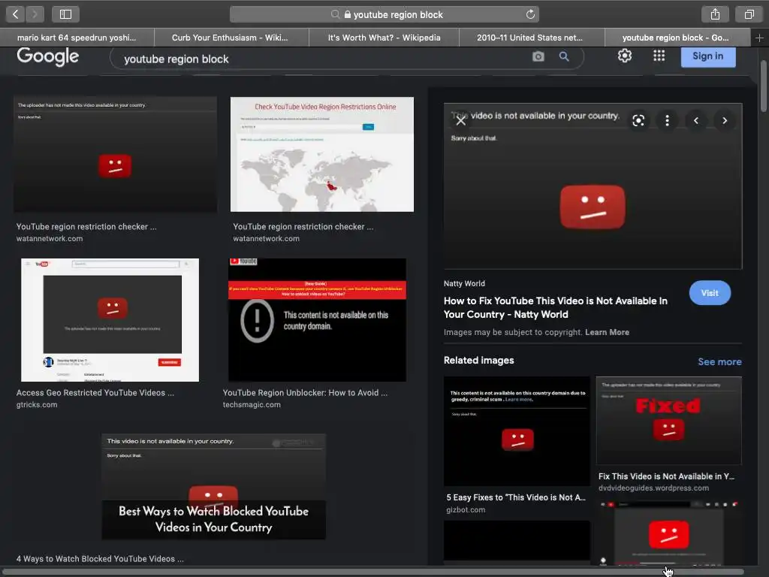Click the first watannetwork.com caption under dark thumbnail
The height and width of the screenshot is (577, 769).
[x=50, y=238]
